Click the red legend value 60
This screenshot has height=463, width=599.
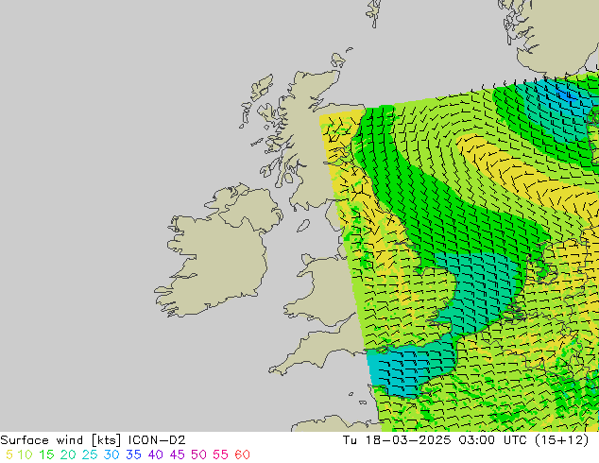pyautogui.click(x=242, y=454)
